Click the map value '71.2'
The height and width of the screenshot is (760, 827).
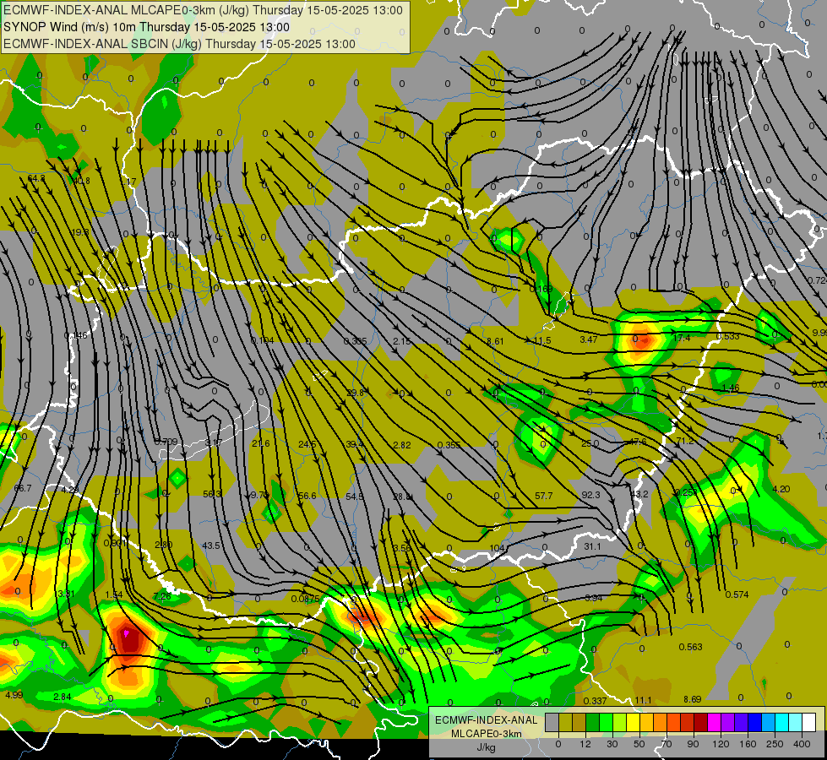[x=684, y=441]
